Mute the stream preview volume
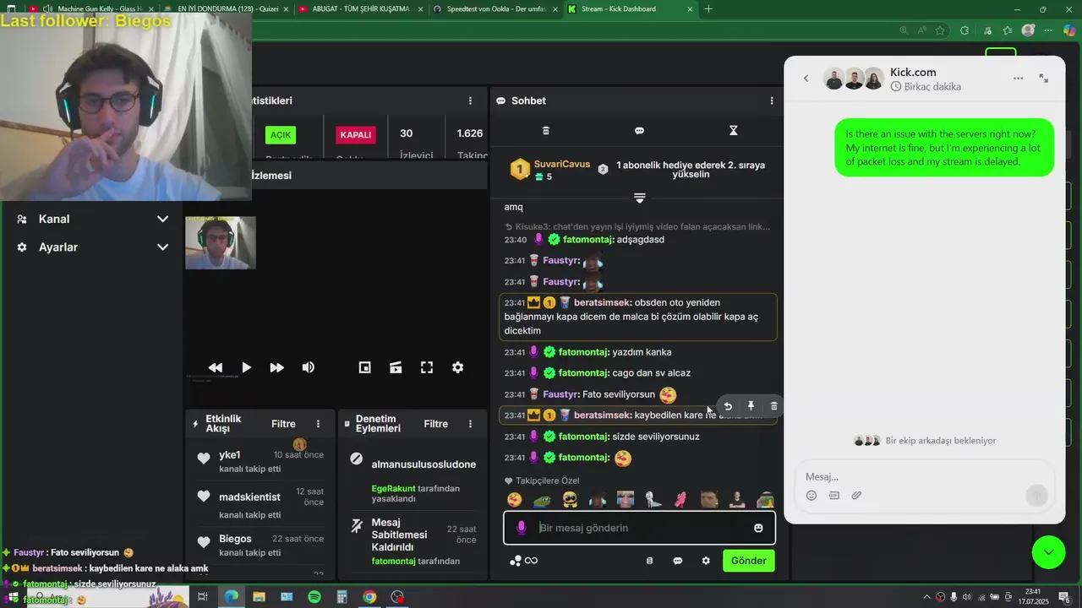This screenshot has width=1082, height=608. 309,367
